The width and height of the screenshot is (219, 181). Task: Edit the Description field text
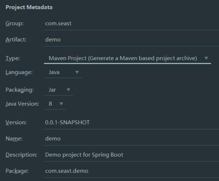[132, 155]
